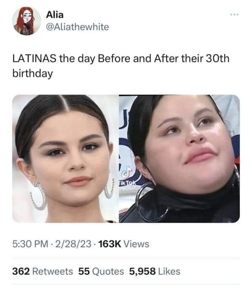Click the tweet text about 30th birthday
252x285 pixels.
(x=121, y=66)
